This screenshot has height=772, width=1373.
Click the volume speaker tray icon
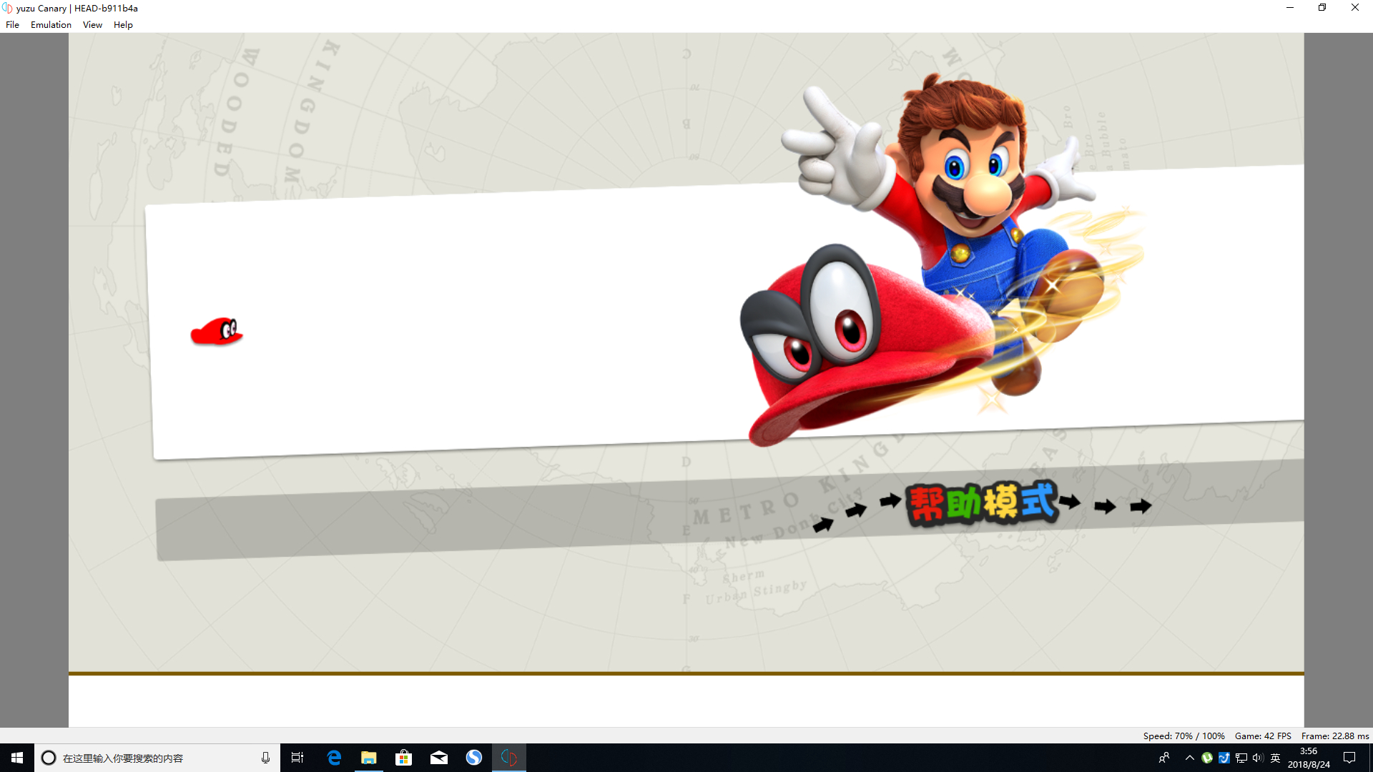pos(1258,758)
